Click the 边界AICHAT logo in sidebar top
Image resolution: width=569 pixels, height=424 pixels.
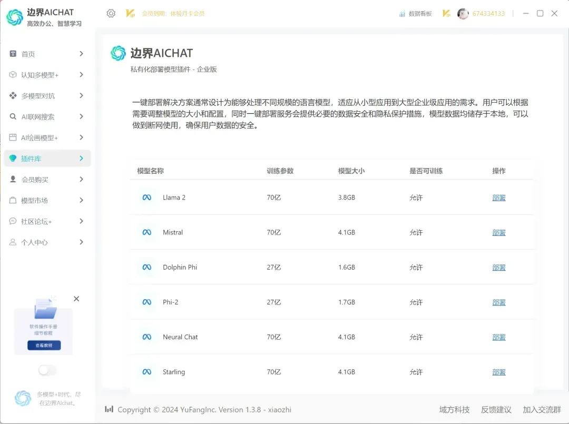click(15, 17)
